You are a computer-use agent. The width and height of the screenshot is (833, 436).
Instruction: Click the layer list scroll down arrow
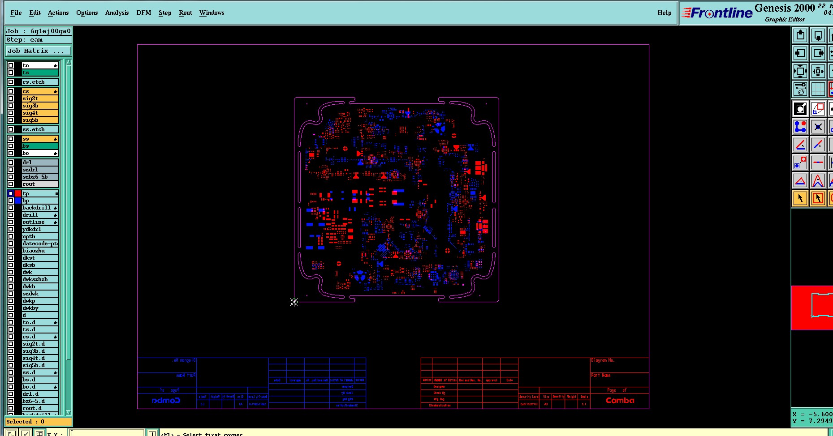(x=69, y=412)
